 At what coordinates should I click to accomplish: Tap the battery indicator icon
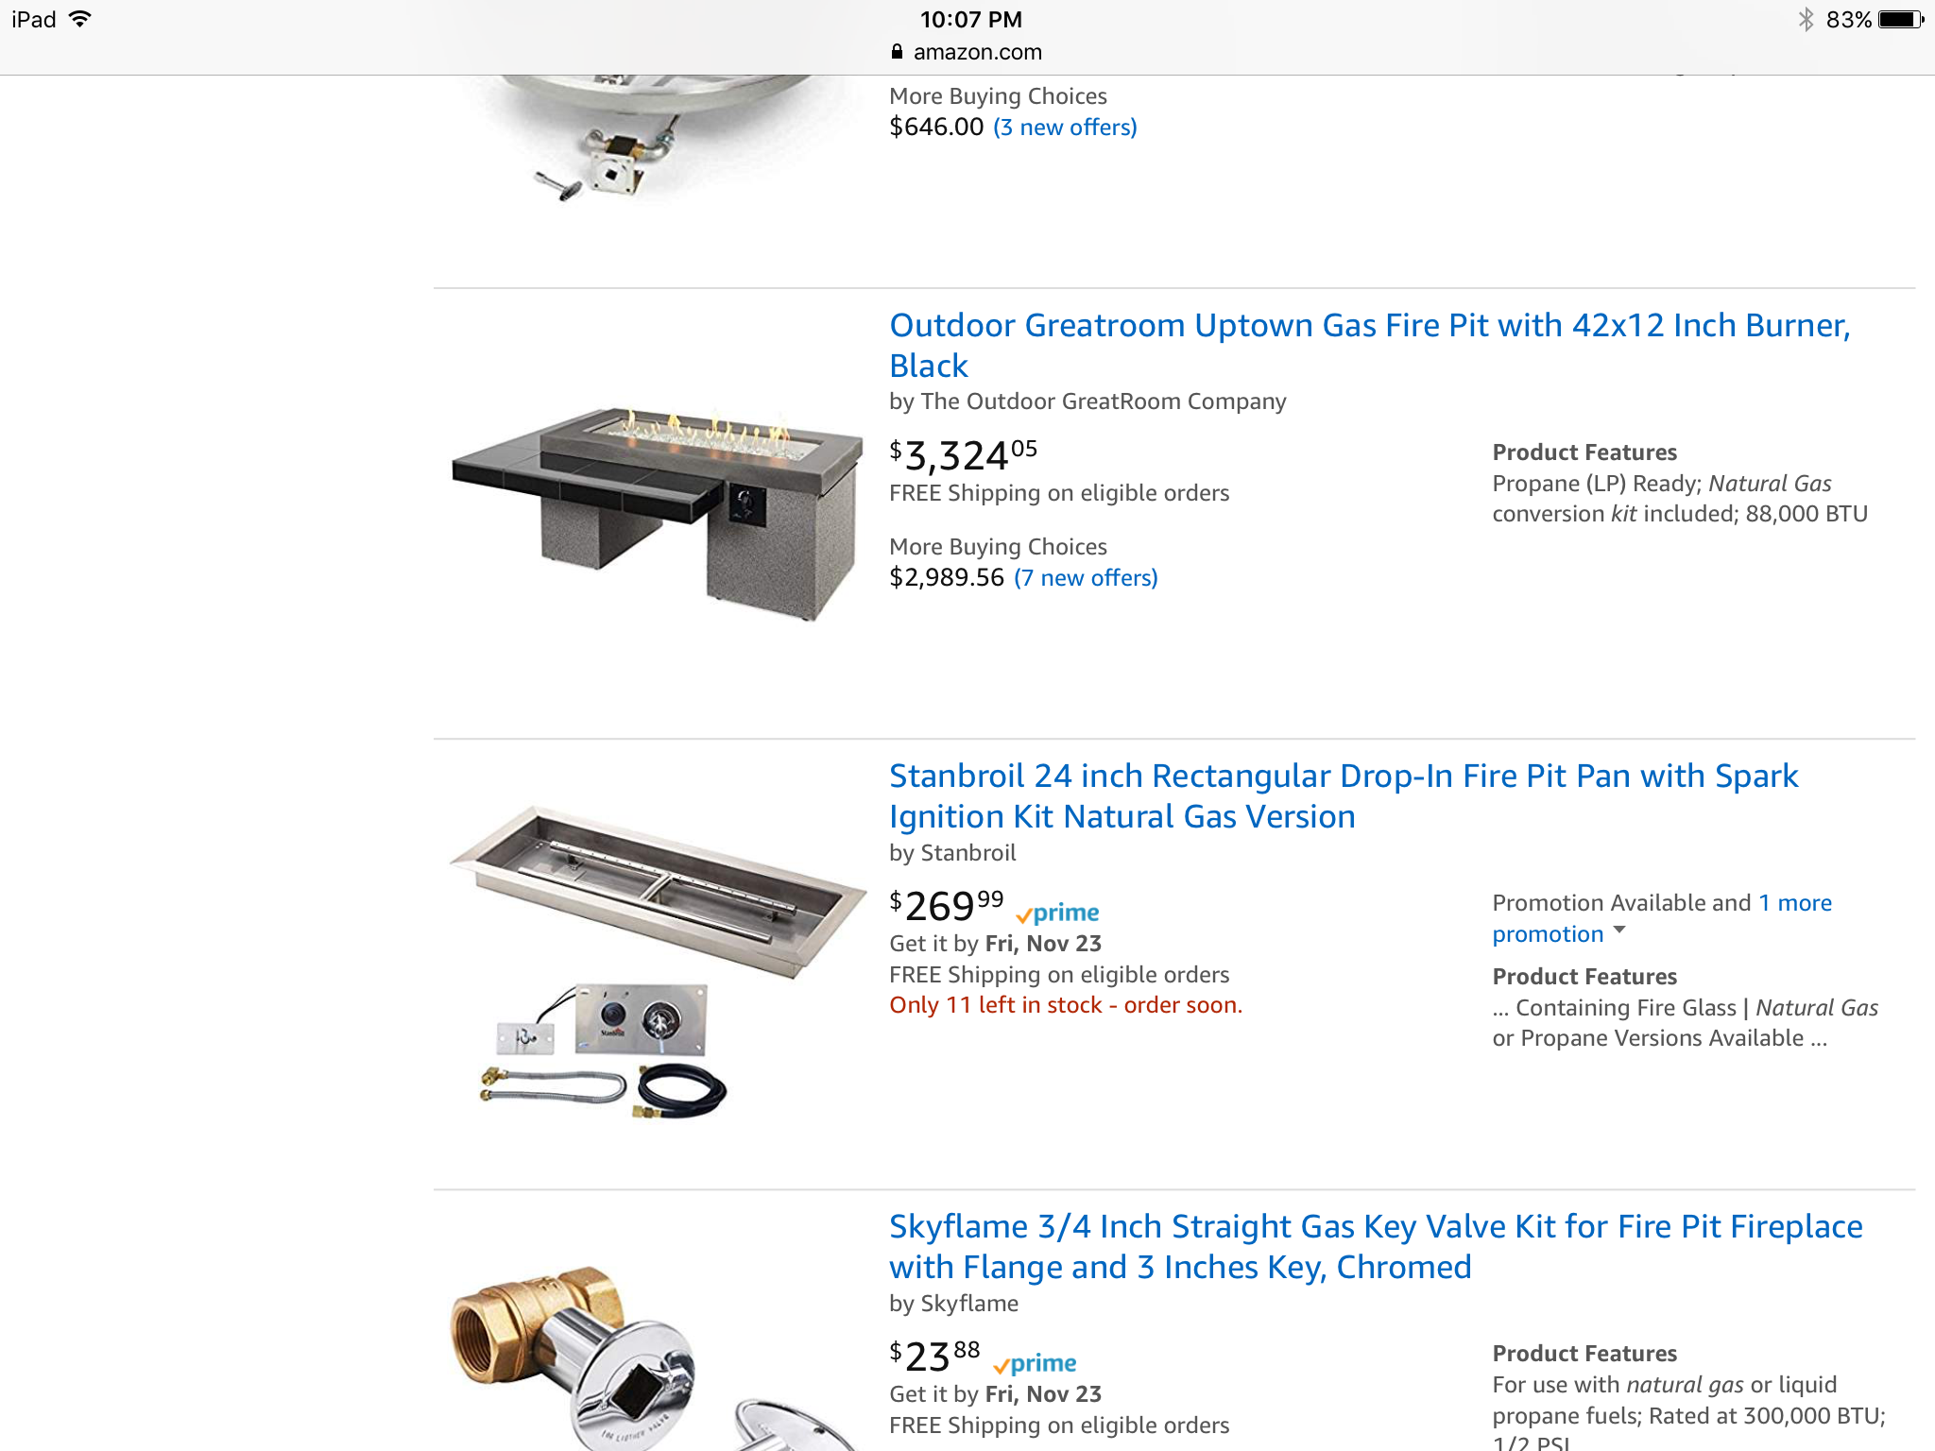(x=1900, y=19)
